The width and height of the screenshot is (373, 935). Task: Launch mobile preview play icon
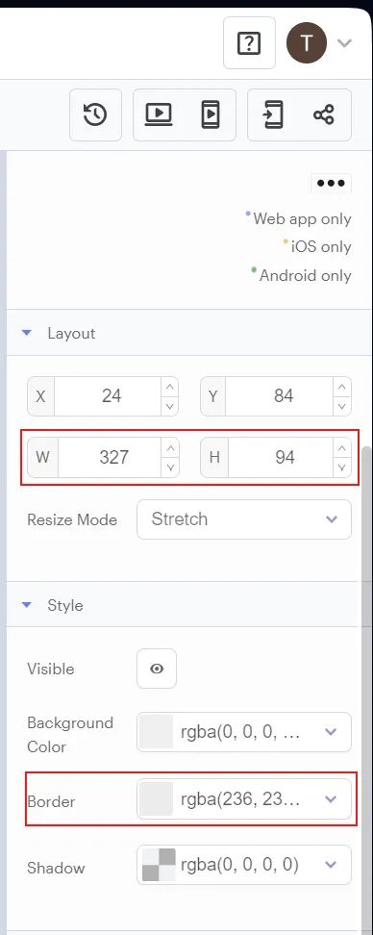[x=211, y=115]
